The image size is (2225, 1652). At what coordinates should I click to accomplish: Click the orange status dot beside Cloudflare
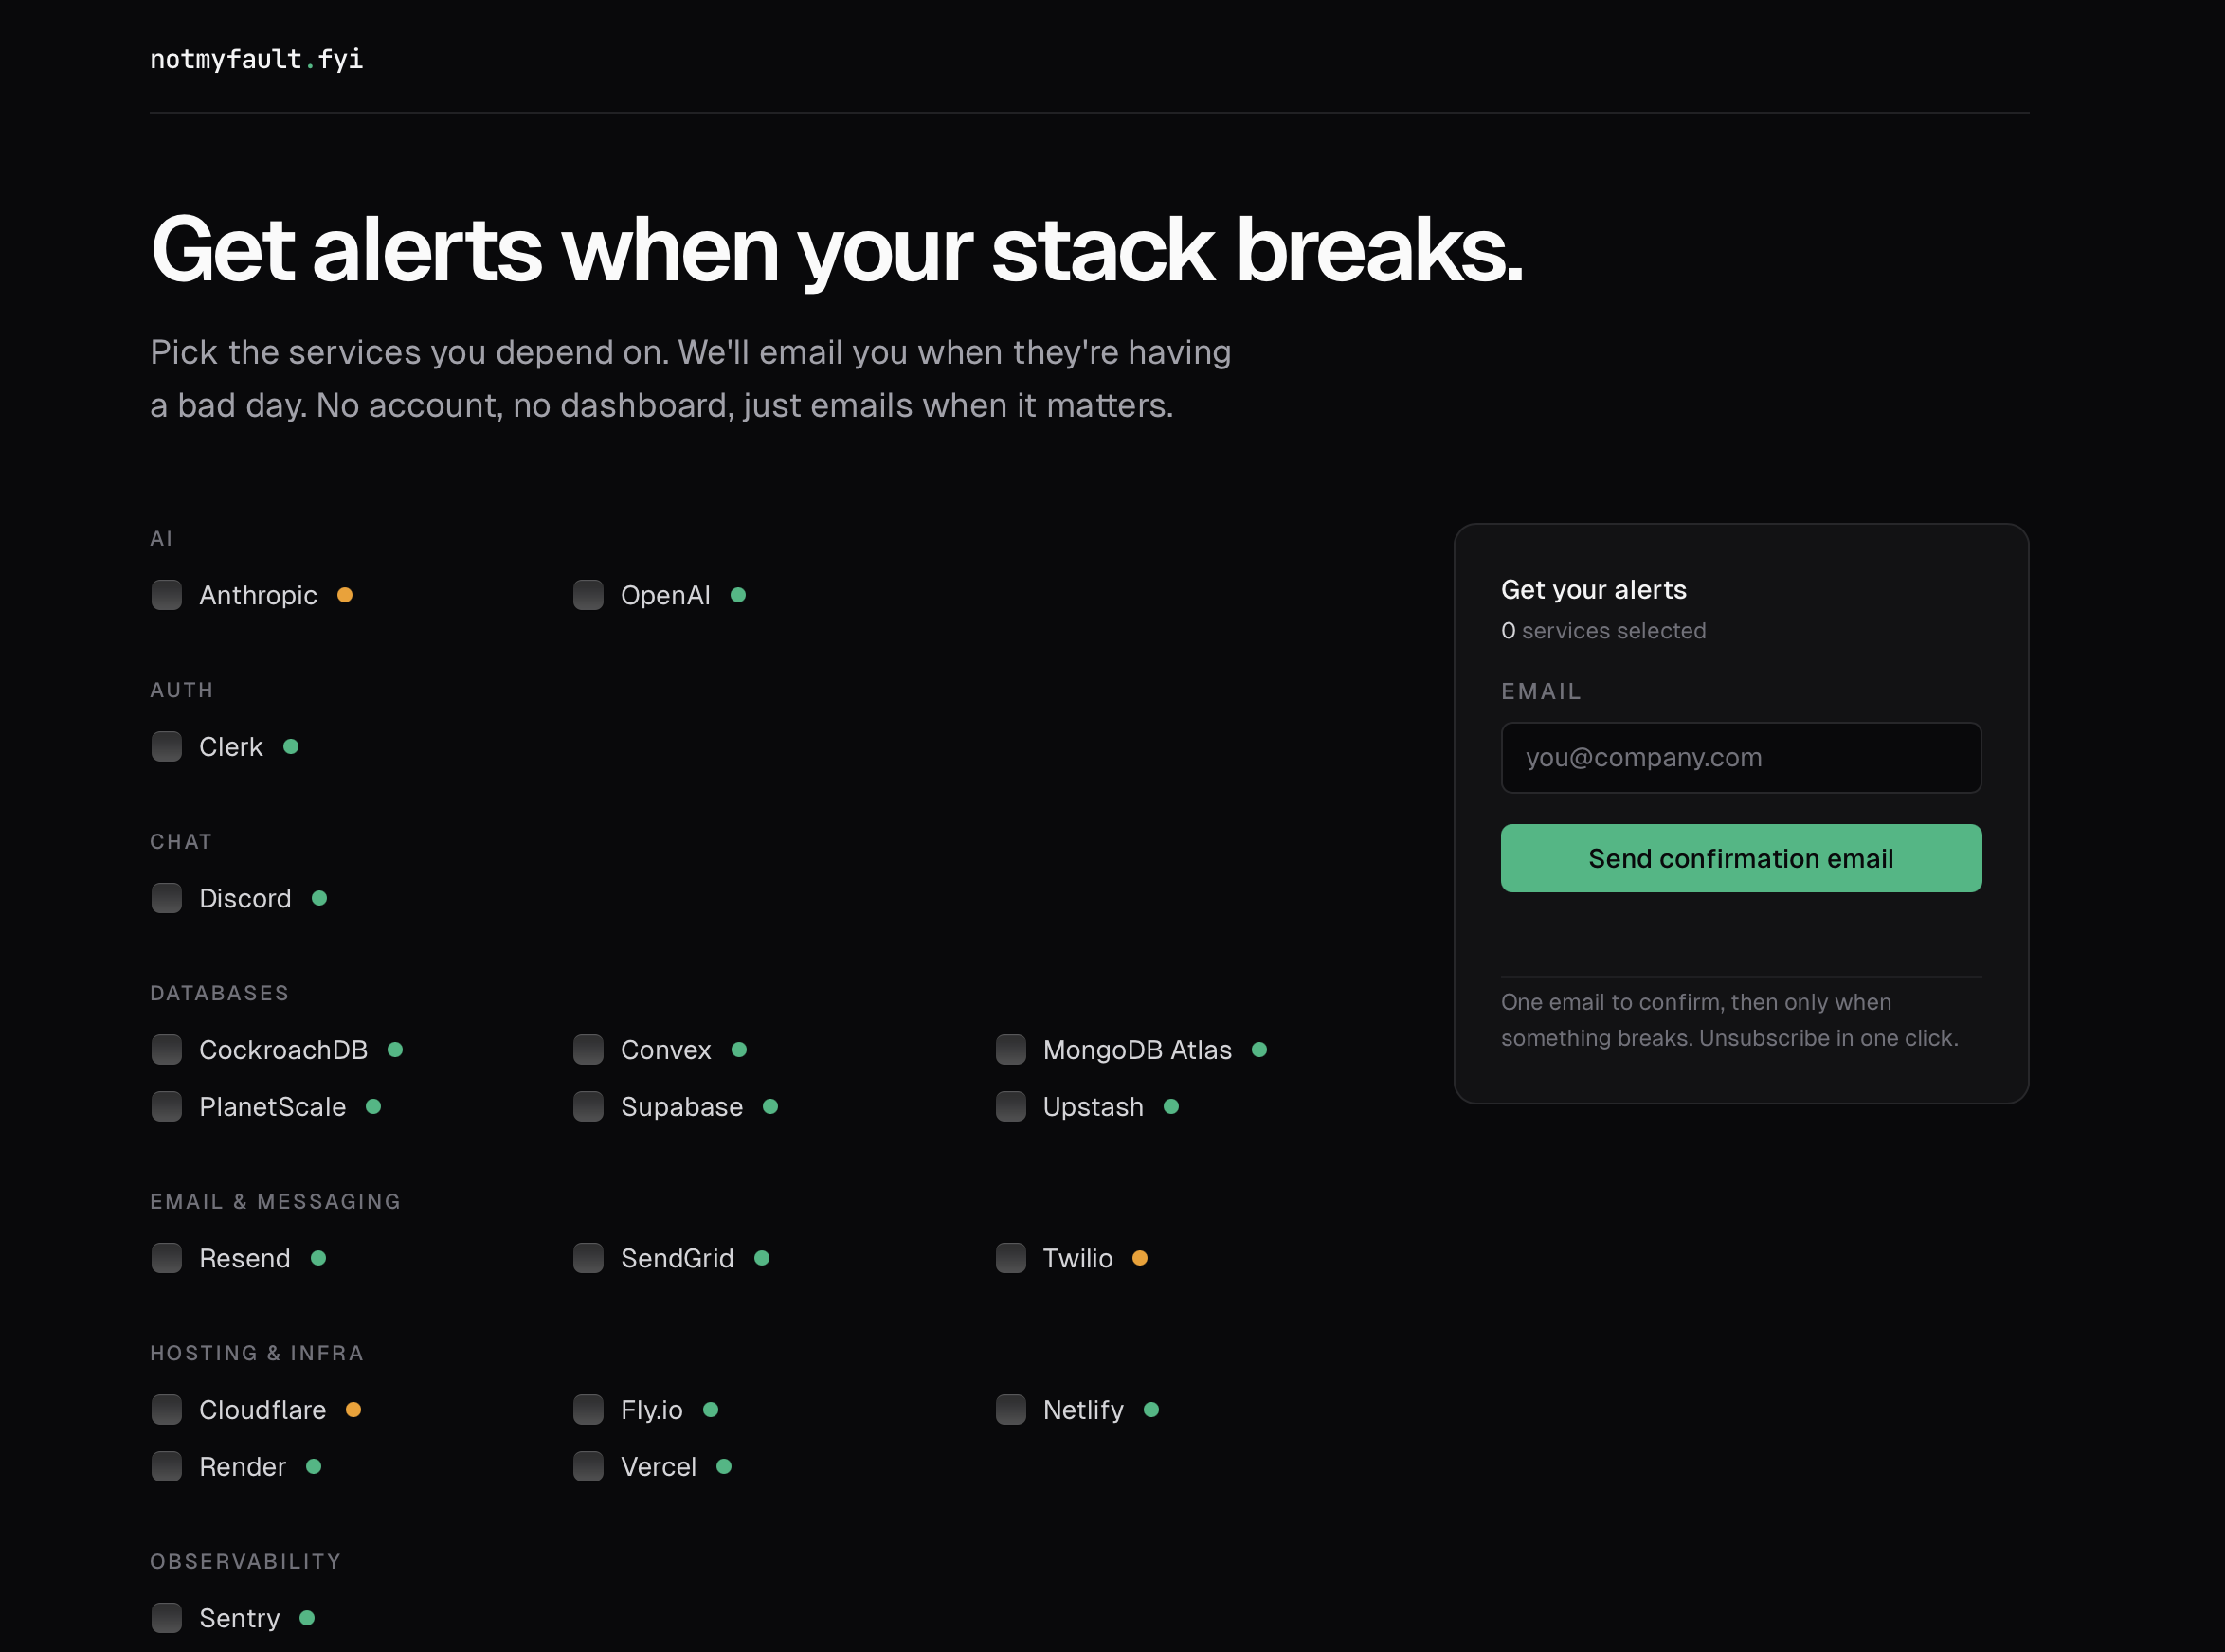click(x=353, y=1410)
